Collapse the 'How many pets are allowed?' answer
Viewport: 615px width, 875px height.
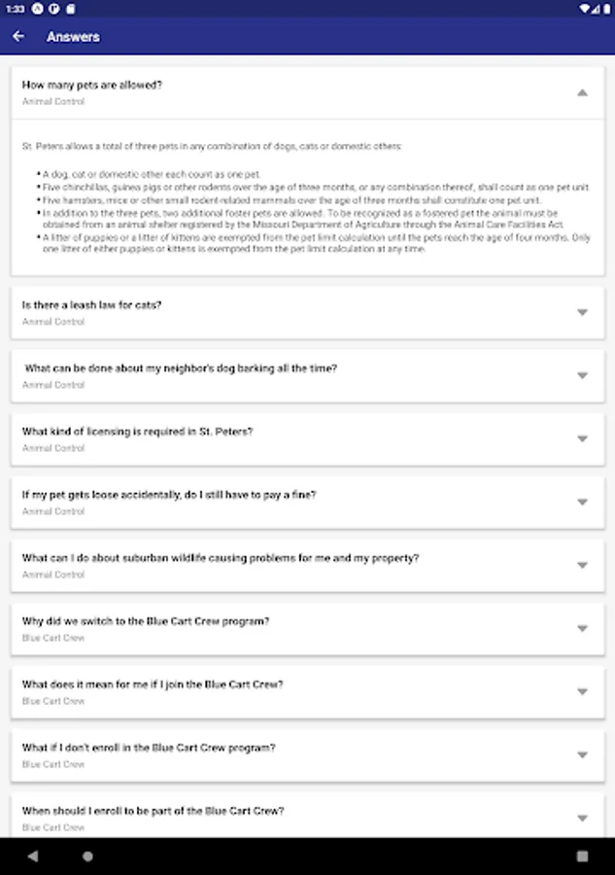coord(582,92)
